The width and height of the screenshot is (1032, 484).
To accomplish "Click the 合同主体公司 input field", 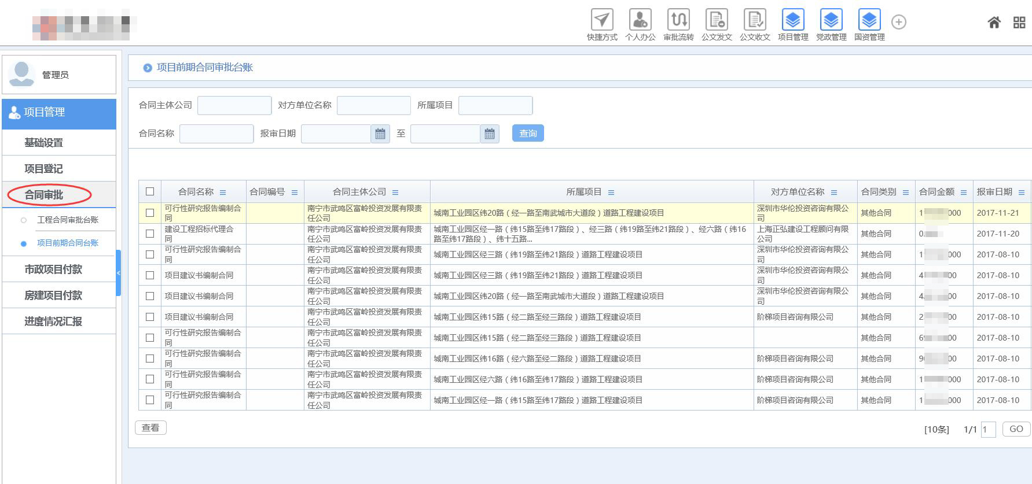I will click(234, 105).
